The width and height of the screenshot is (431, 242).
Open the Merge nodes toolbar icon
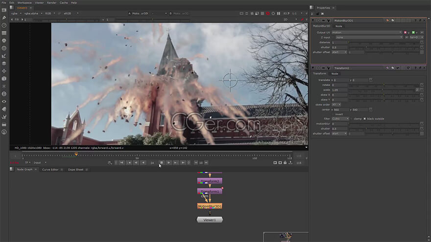tap(4, 64)
